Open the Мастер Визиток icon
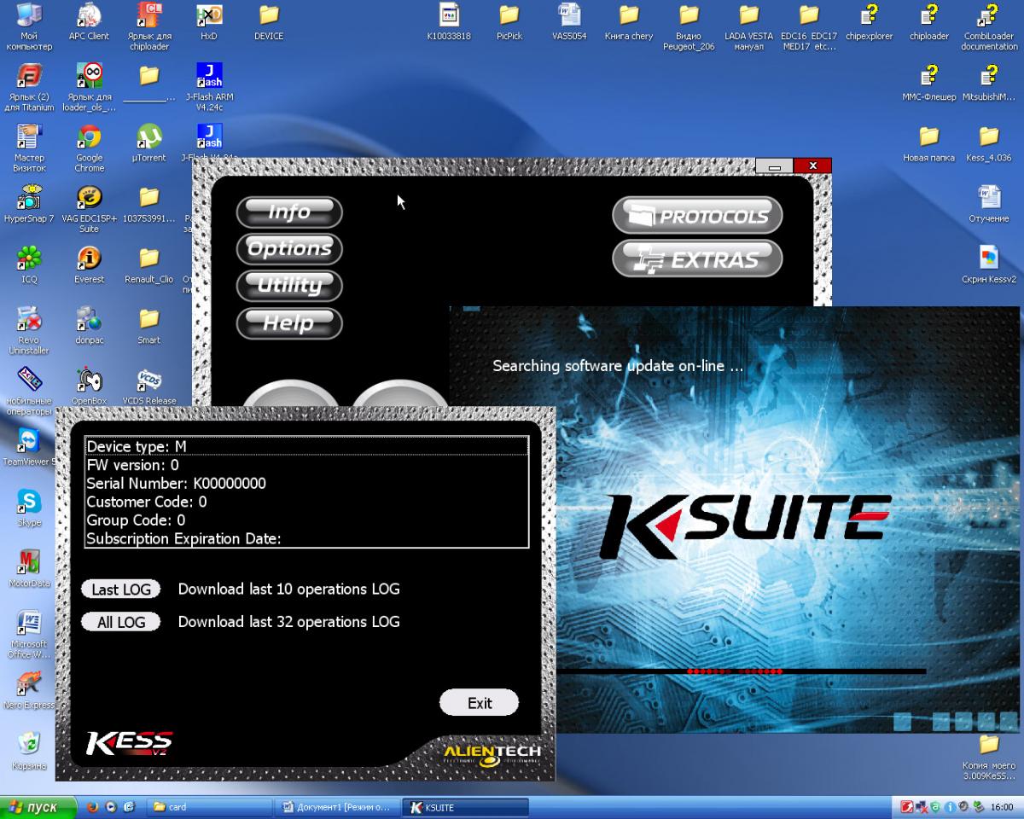 (29, 148)
